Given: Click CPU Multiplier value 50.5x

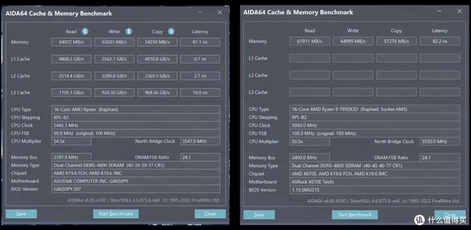Looking at the screenshot, I should 310,142.
